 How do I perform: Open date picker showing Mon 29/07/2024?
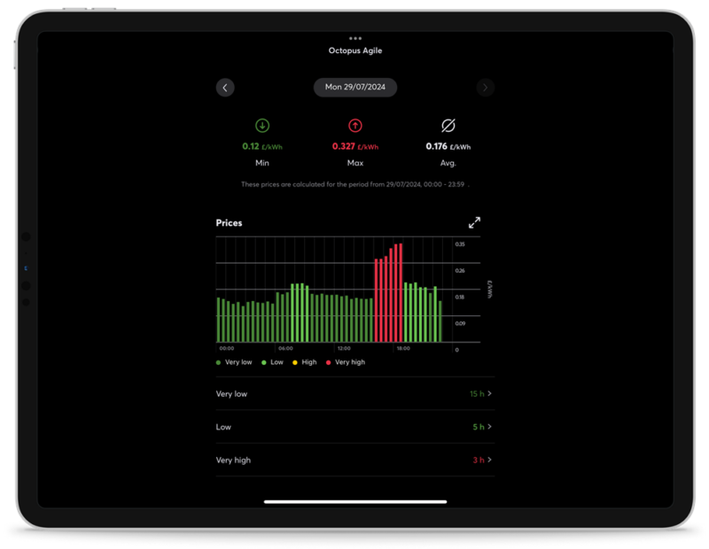tap(355, 88)
